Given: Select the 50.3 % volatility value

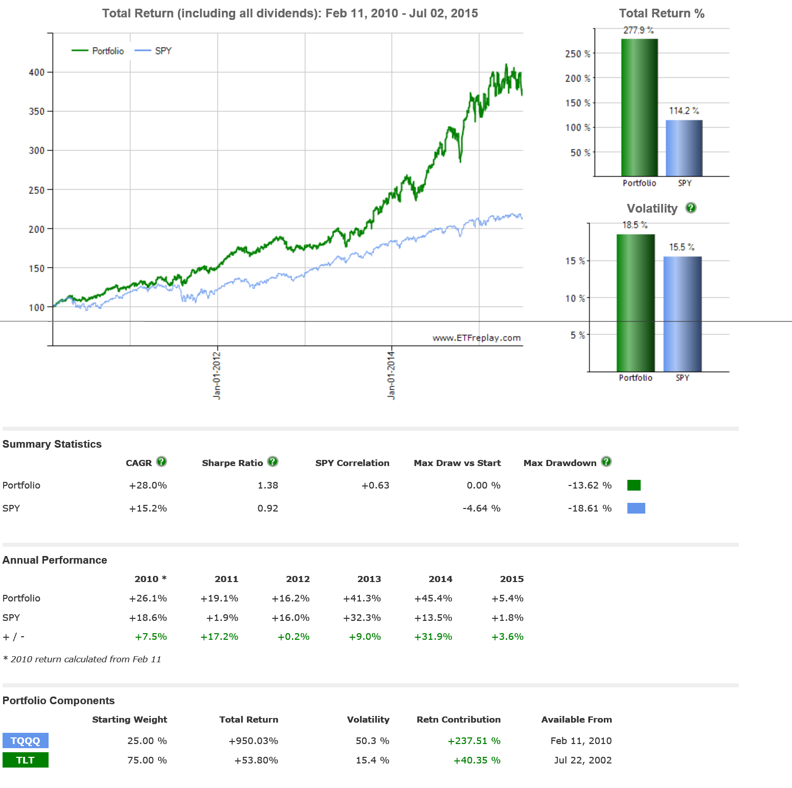Looking at the screenshot, I should pyautogui.click(x=373, y=741).
